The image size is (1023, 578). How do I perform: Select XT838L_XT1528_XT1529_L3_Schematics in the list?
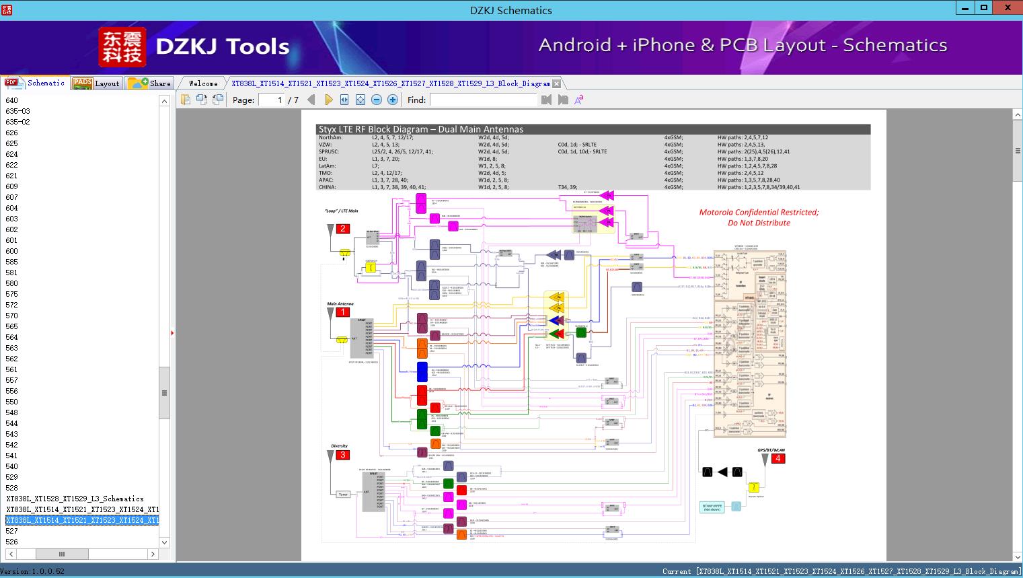tap(75, 499)
